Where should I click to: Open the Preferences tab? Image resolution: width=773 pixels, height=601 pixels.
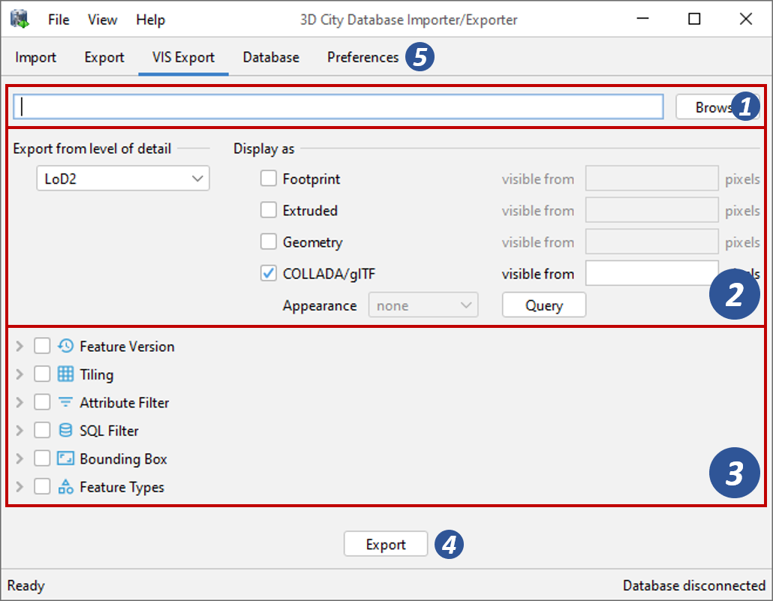tap(362, 57)
